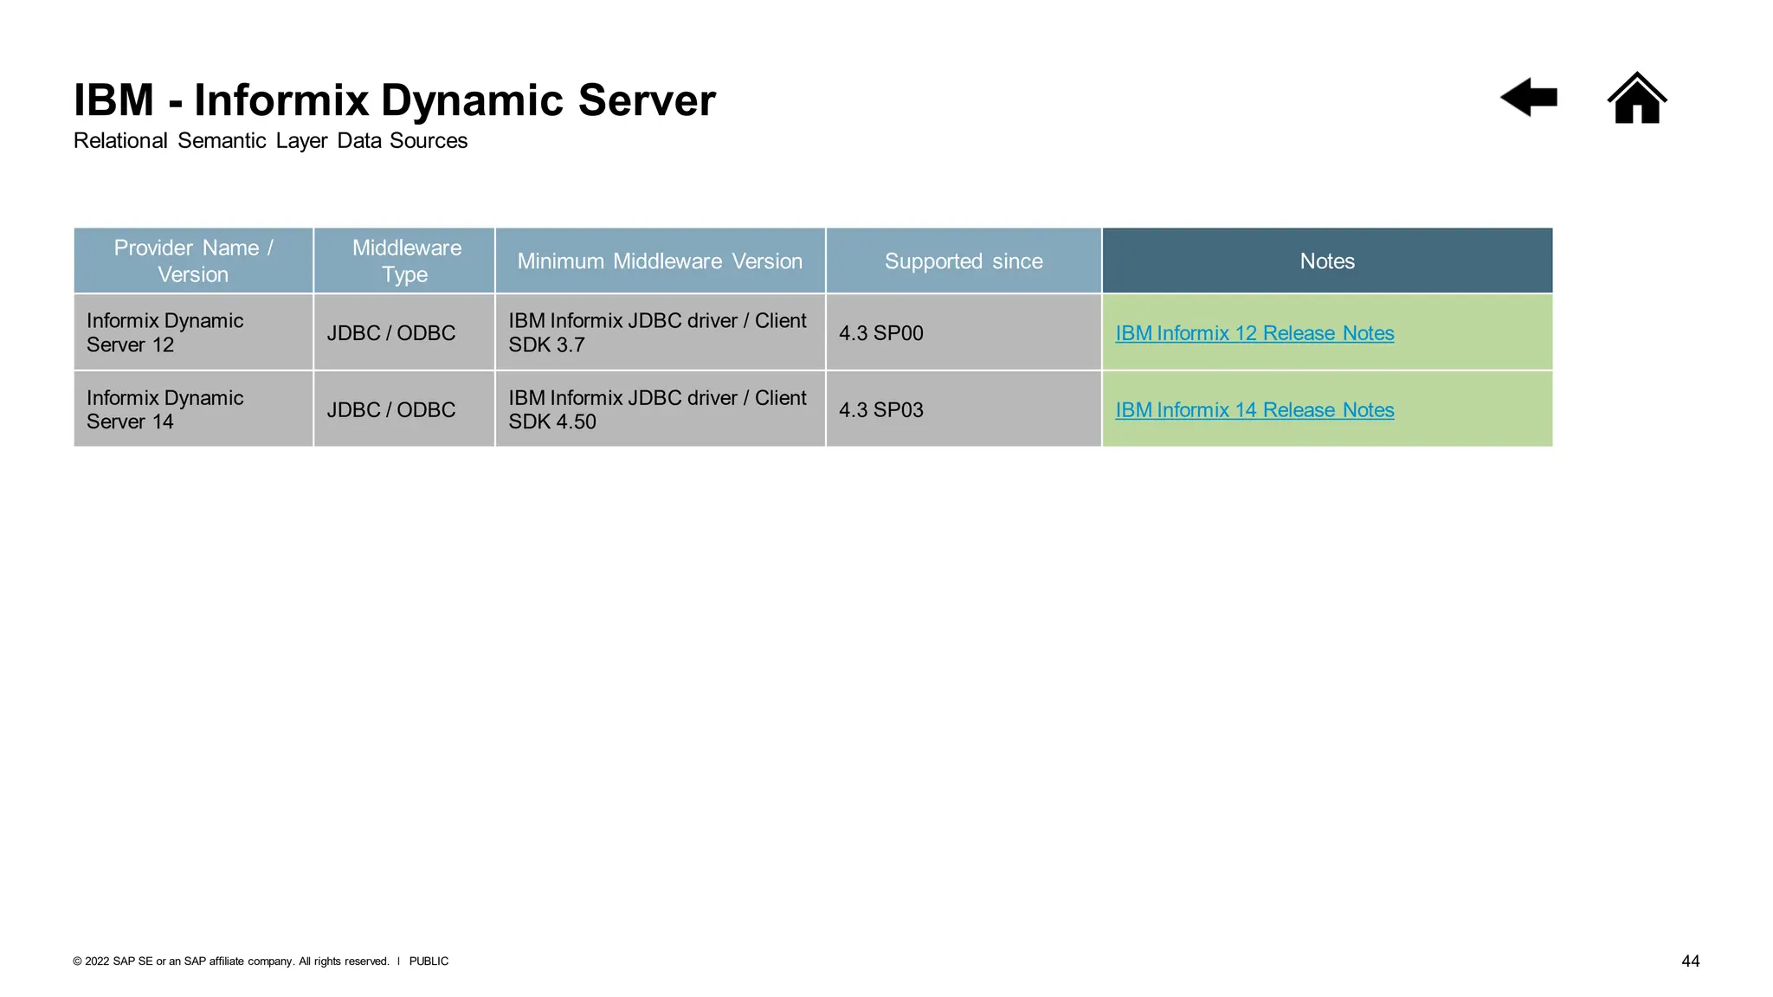Click the page number 44

coord(1690,961)
